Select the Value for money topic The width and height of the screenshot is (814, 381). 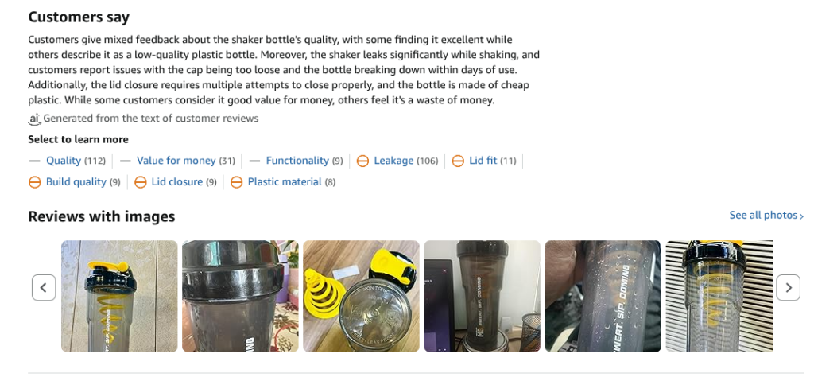coord(176,161)
